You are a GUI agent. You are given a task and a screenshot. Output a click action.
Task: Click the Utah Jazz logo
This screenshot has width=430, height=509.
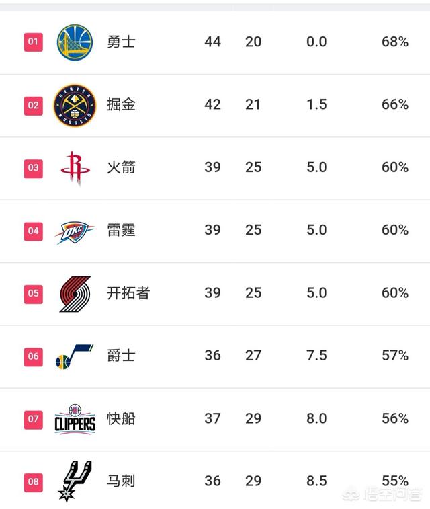coord(75,357)
